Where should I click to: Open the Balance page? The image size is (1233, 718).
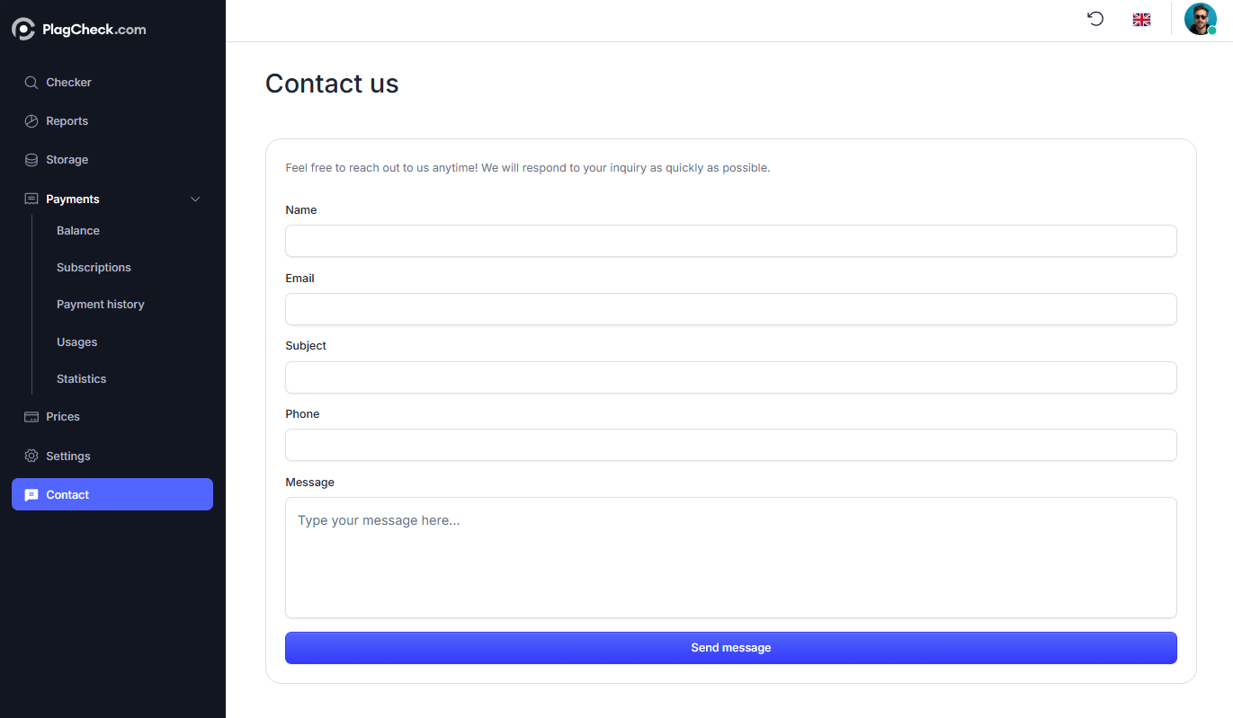77,230
